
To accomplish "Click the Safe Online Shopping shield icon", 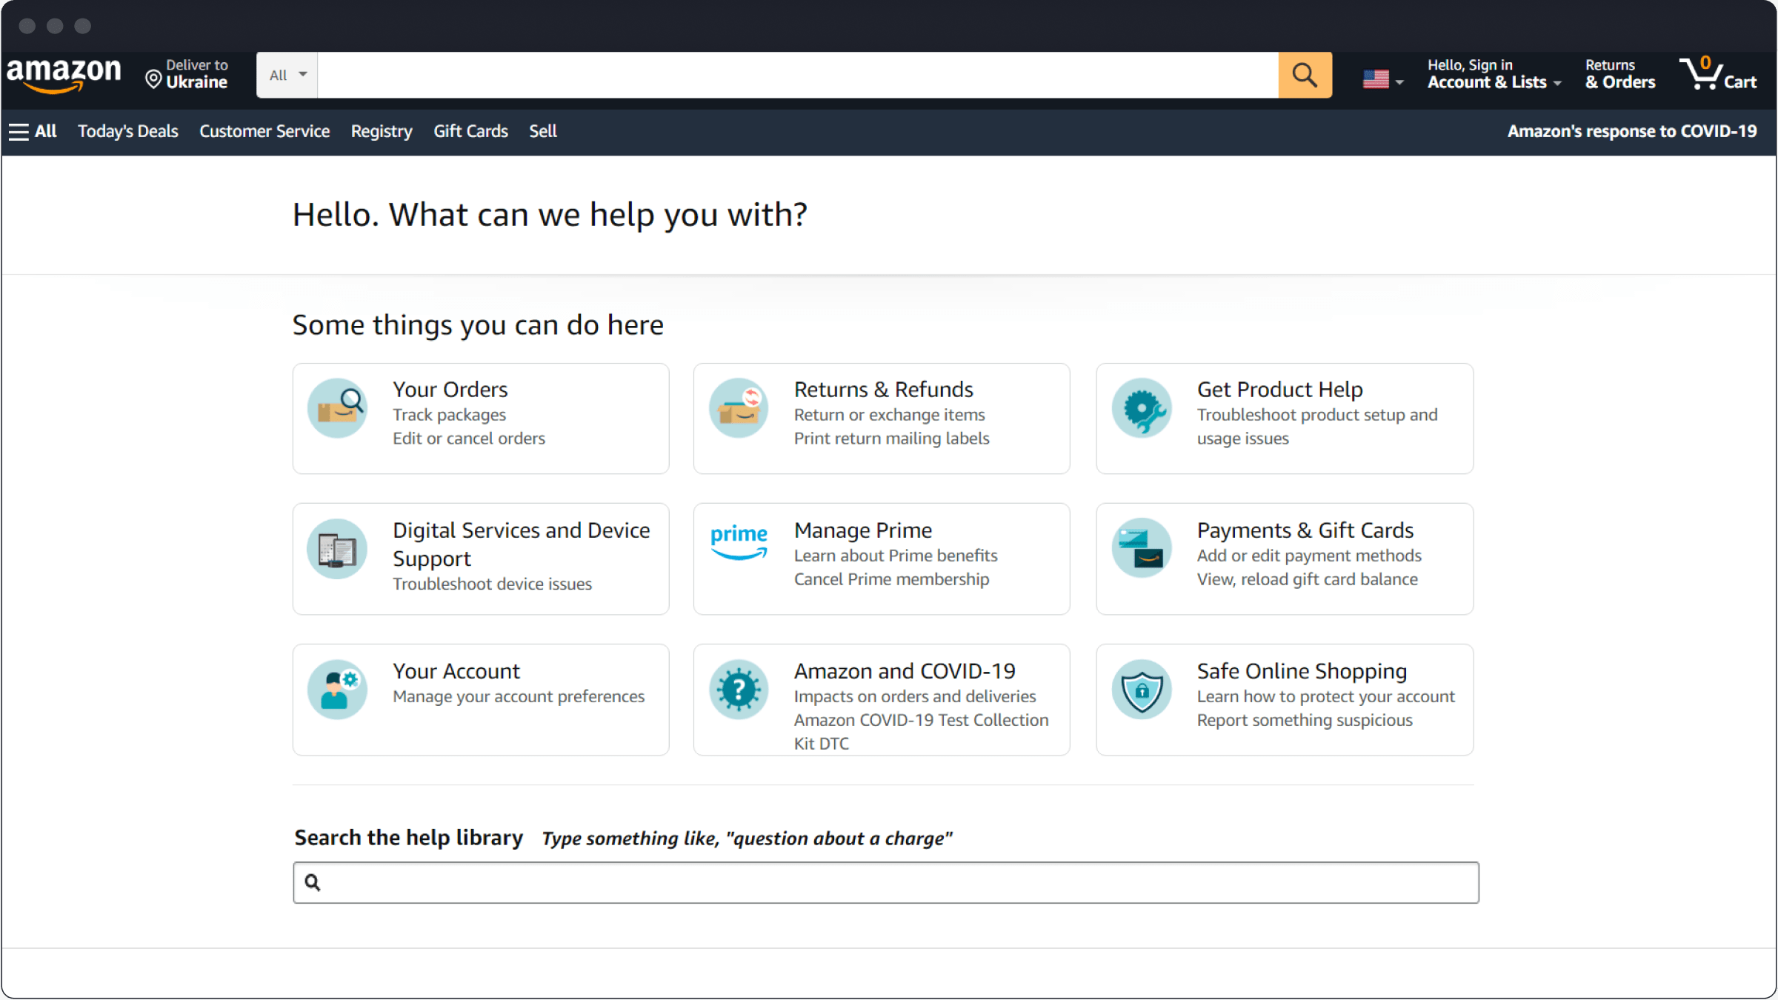I will pos(1142,690).
